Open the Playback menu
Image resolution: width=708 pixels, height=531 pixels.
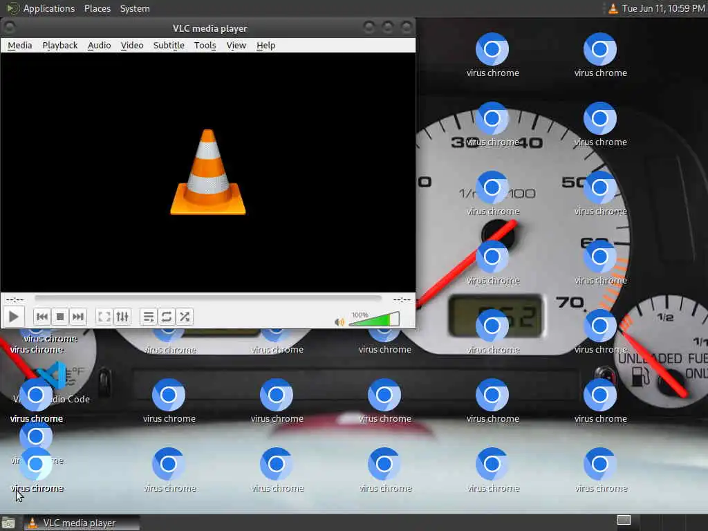(x=60, y=45)
